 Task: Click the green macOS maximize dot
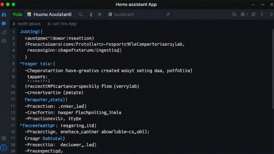[13, 4]
